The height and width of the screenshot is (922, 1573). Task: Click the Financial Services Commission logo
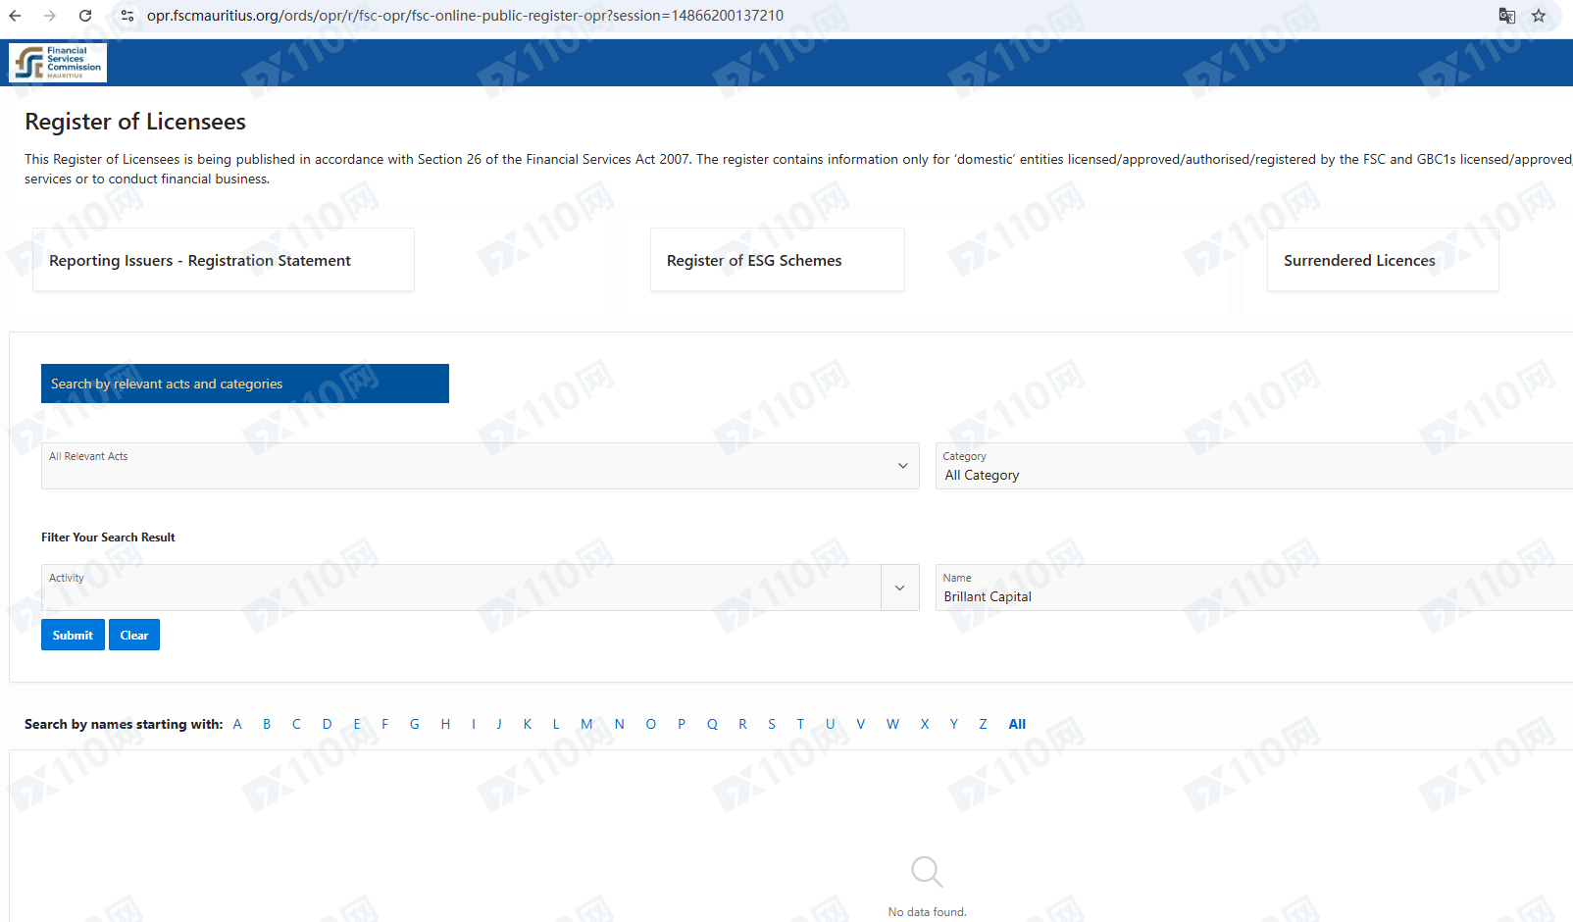click(x=58, y=63)
